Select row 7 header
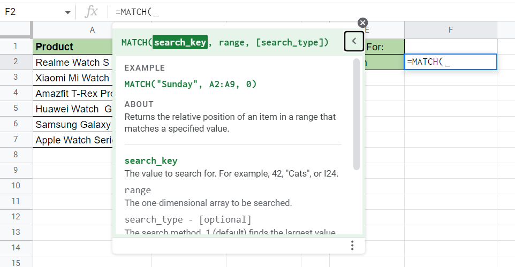This screenshot has height=267, width=515. click(16, 139)
